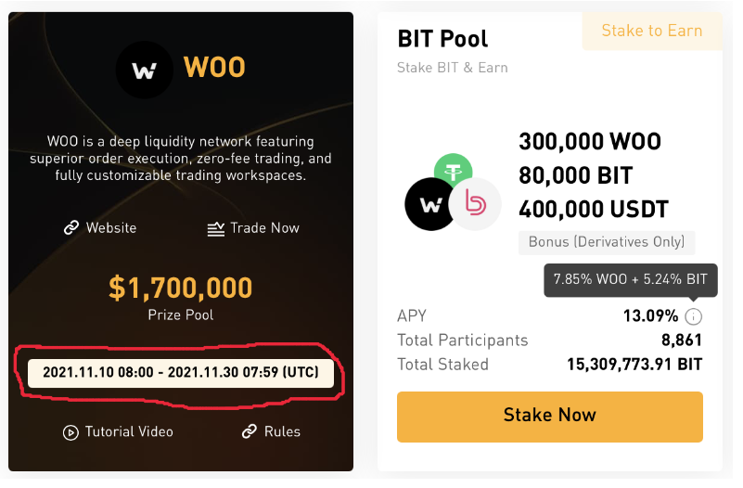Click the event date range badge
This screenshot has width=743, height=488.
[180, 372]
